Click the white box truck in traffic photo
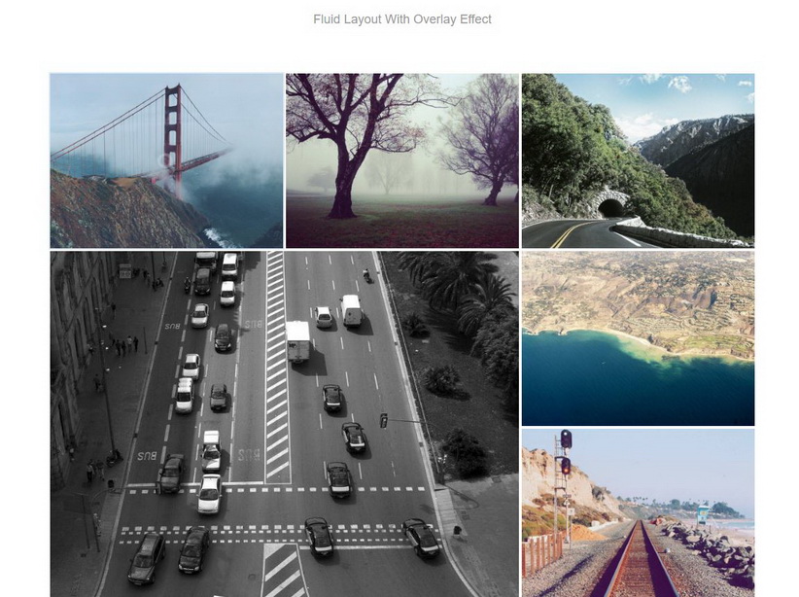Viewport: 799px width, 597px height. pos(298,341)
